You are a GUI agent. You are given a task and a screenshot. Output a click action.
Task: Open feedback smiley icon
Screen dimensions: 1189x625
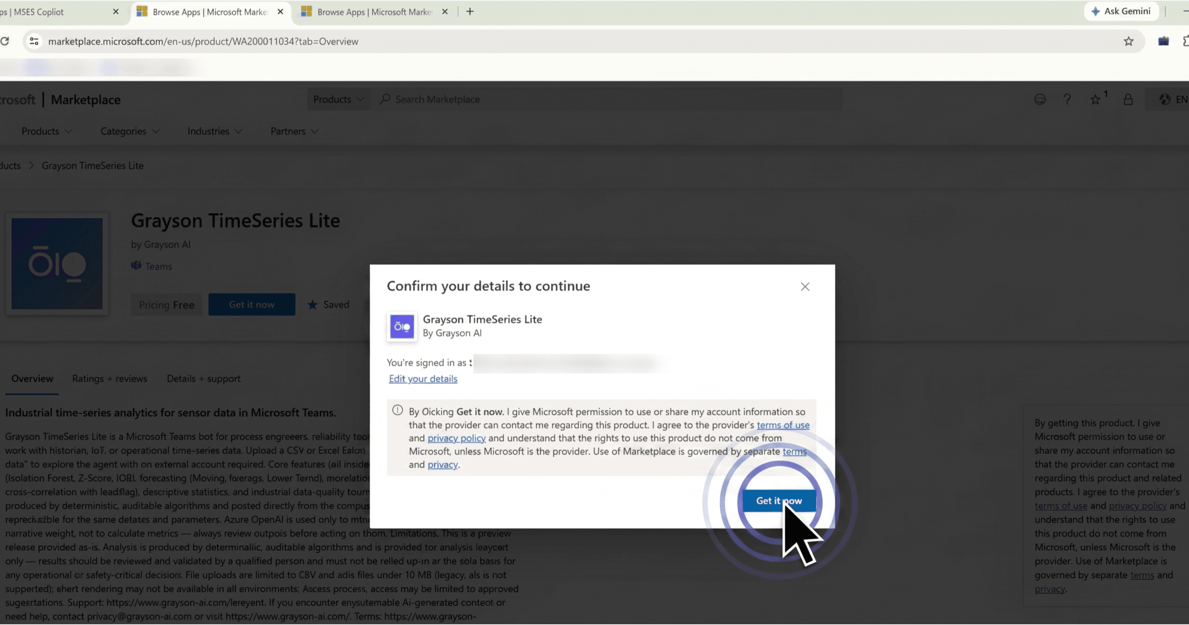click(1040, 99)
